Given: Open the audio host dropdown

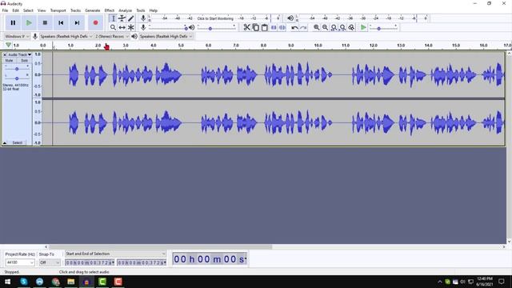Looking at the screenshot, I should tap(17, 36).
